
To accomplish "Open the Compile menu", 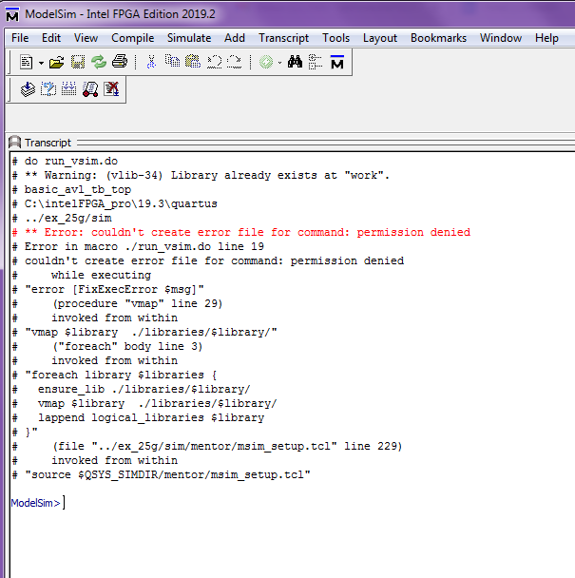I will pyautogui.click(x=133, y=38).
